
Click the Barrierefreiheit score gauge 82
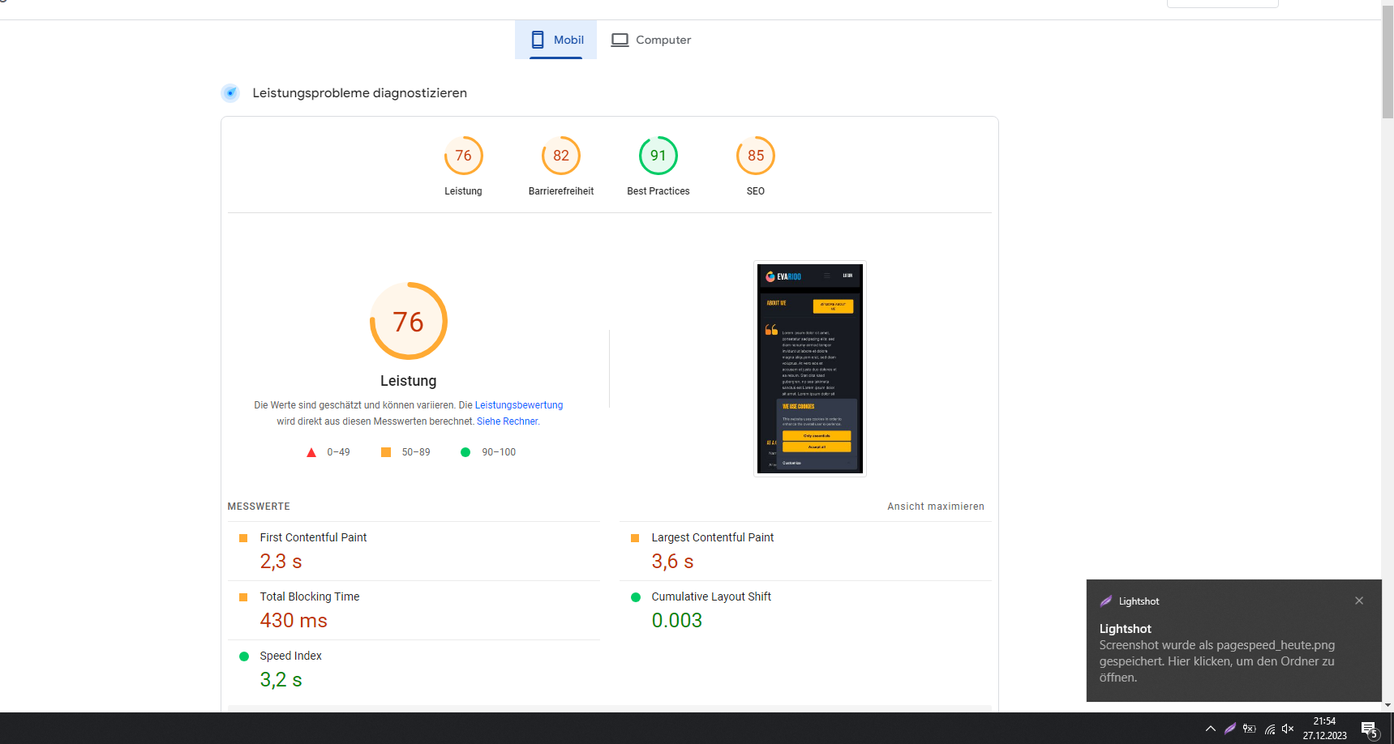tap(560, 156)
